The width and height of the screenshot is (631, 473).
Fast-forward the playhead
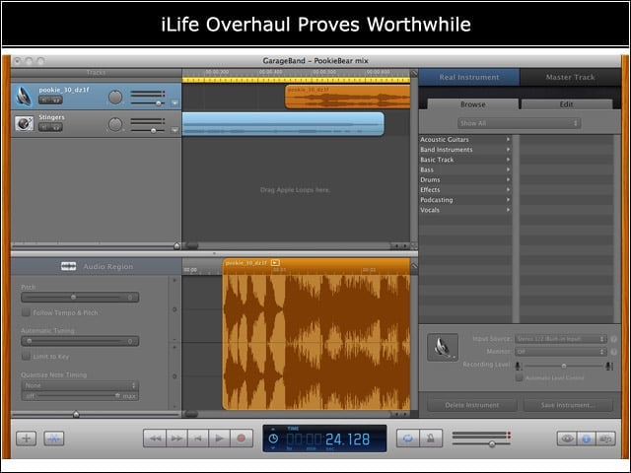[176, 438]
